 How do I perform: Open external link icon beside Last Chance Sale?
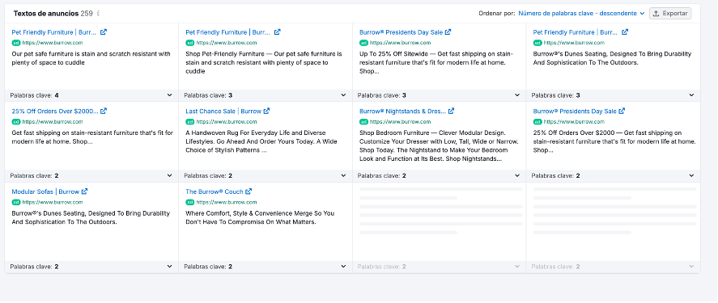[x=266, y=111]
